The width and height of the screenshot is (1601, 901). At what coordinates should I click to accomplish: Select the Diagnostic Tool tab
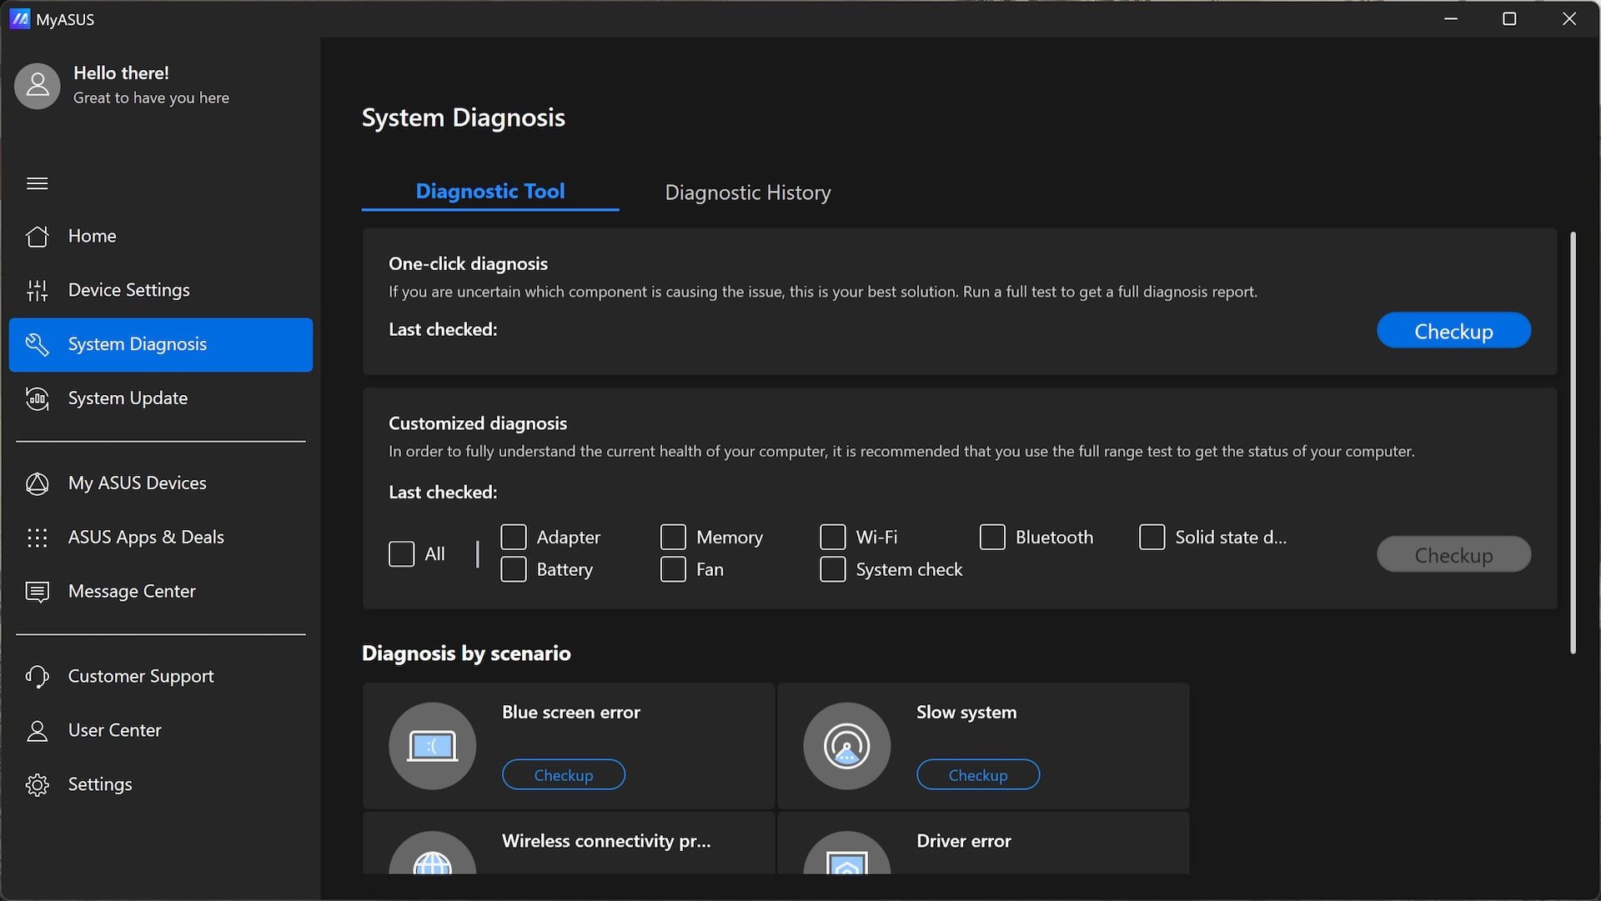pos(489,190)
